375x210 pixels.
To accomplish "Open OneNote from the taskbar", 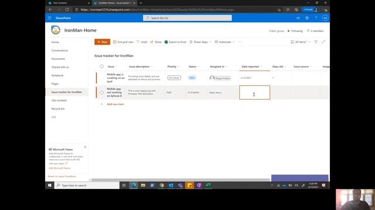I will [199, 185].
